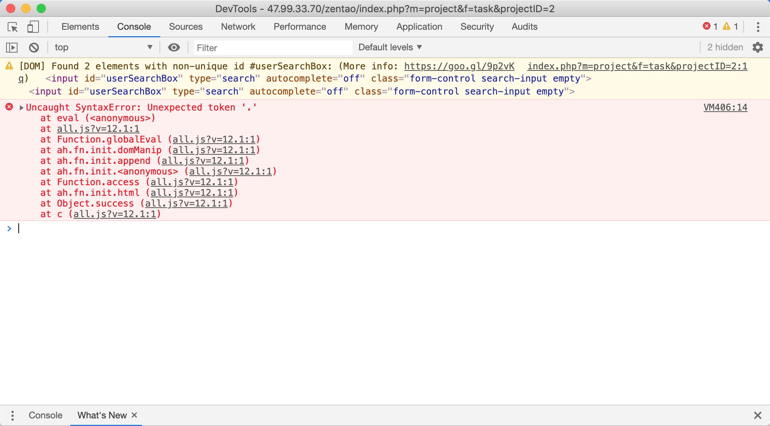770x426 pixels.
Task: Open the top context selector dropdown
Action: pos(103,48)
